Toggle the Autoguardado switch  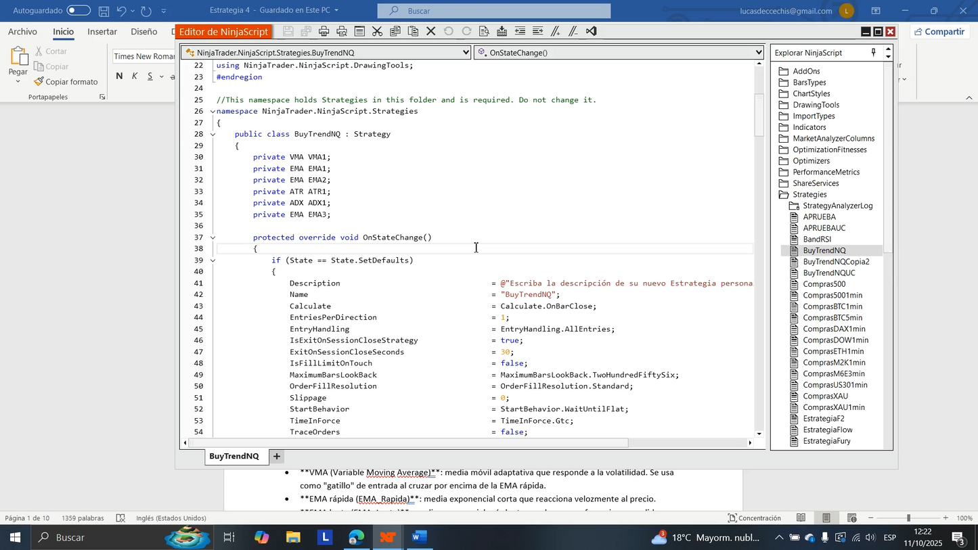coord(79,11)
